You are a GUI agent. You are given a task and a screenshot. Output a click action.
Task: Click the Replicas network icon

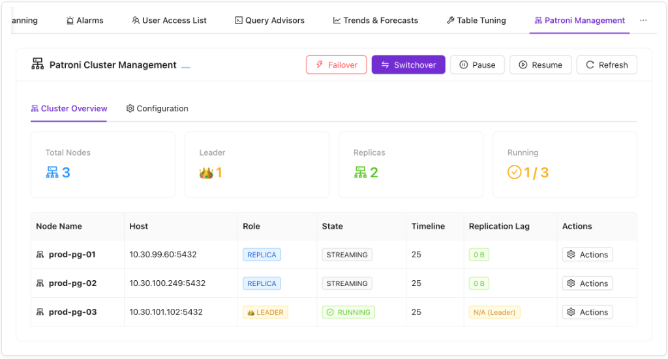pos(360,172)
